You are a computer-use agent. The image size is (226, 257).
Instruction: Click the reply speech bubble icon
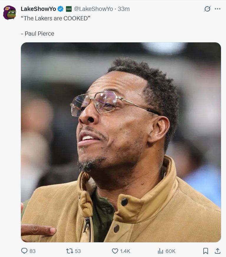click(x=24, y=251)
